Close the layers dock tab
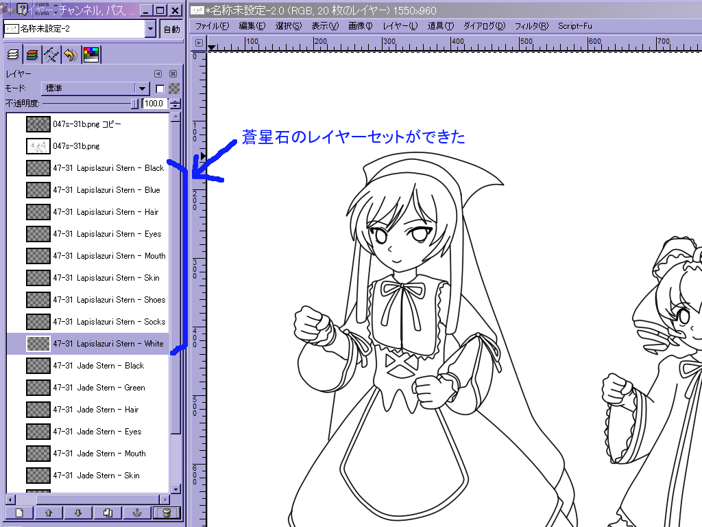Viewport: 702px width, 527px height. 173,73
